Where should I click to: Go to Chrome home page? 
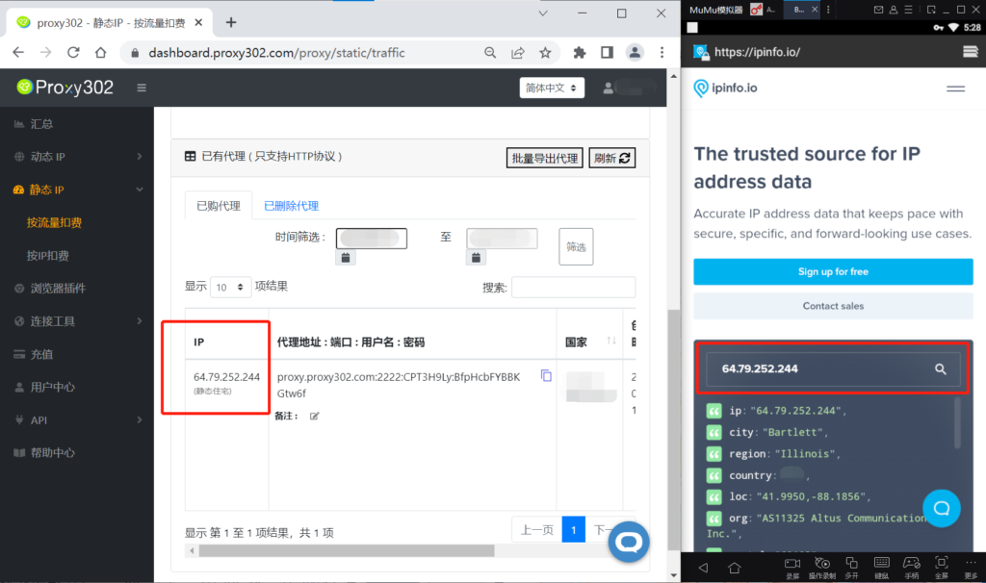click(100, 53)
